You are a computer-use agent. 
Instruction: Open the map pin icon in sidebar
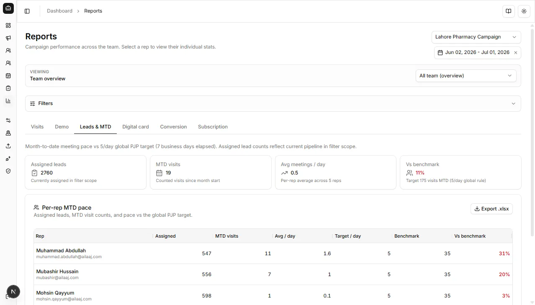point(8,133)
